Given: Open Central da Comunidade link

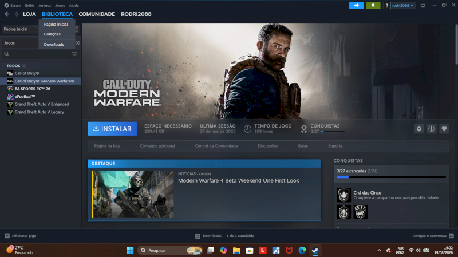Looking at the screenshot, I should click(216, 146).
